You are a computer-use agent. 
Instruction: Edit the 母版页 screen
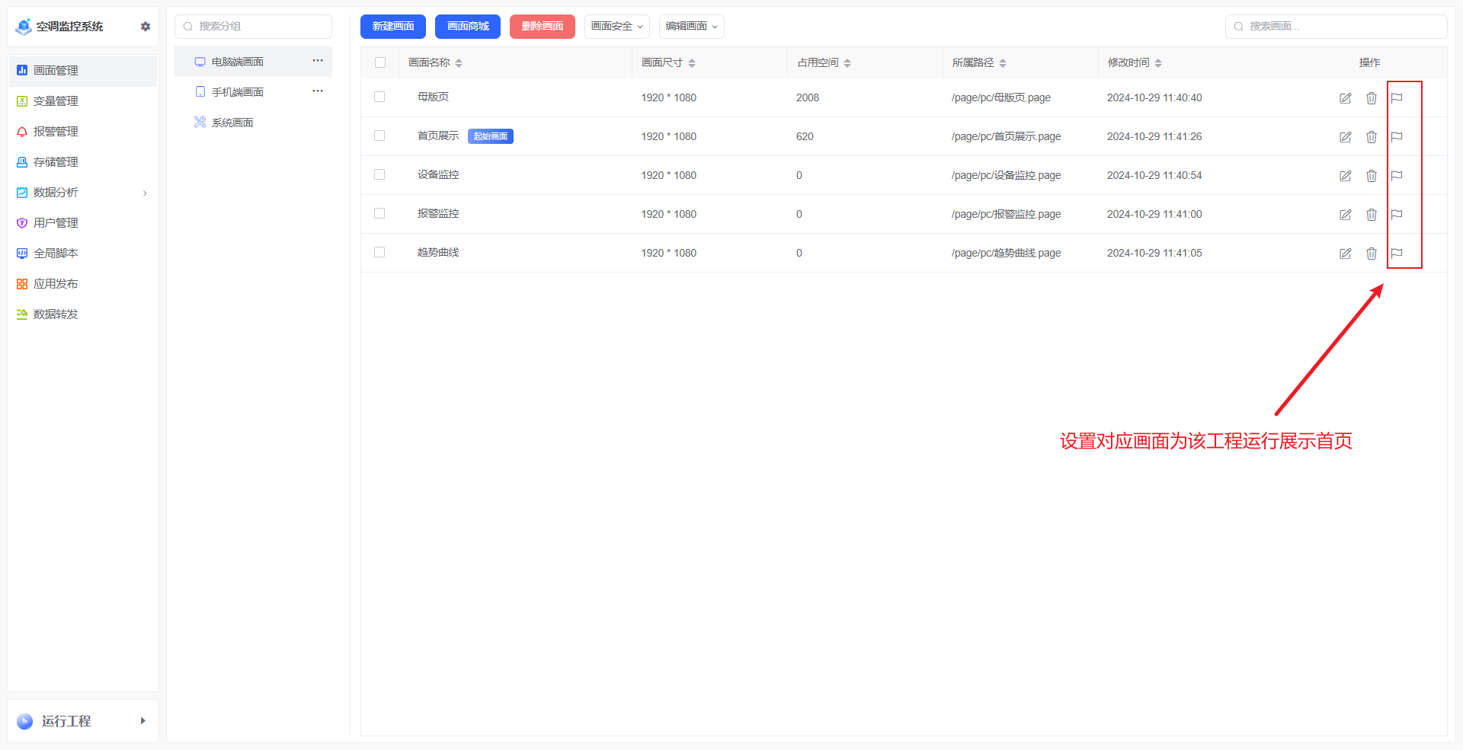[1345, 97]
